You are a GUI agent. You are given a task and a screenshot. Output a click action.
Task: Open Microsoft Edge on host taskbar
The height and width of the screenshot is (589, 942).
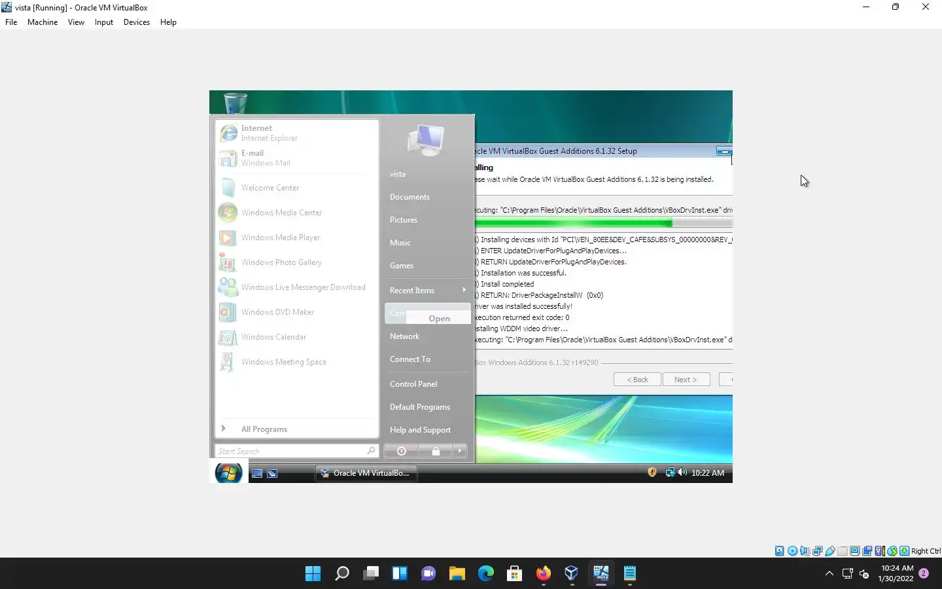click(485, 574)
